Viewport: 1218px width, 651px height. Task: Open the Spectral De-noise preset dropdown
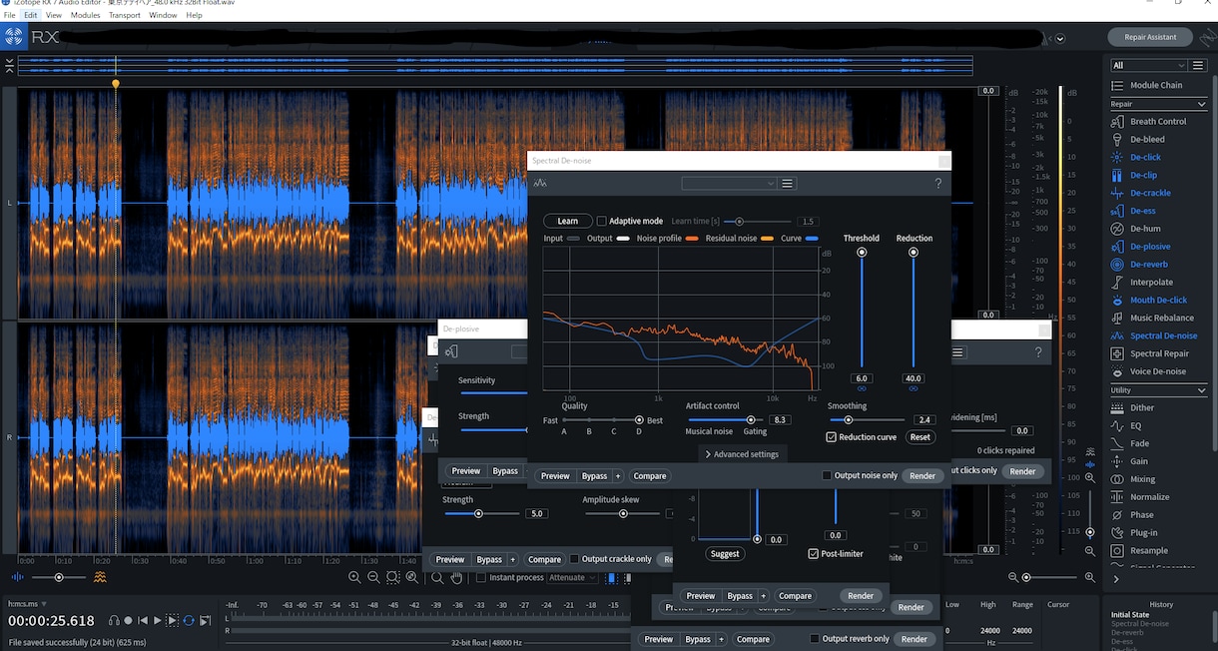point(729,184)
